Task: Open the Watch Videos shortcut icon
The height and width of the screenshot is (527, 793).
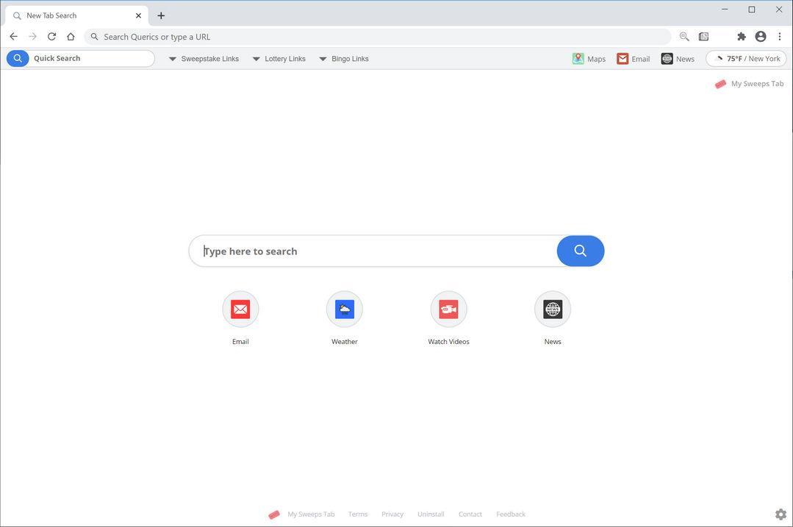Action: point(448,309)
